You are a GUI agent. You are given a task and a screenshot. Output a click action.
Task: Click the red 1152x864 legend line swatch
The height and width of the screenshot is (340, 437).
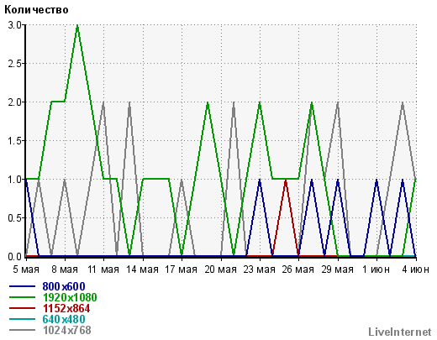tap(22, 308)
